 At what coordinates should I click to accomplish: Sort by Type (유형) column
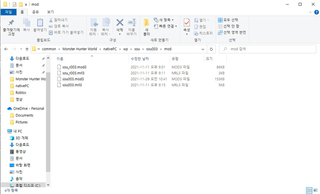[175, 59]
